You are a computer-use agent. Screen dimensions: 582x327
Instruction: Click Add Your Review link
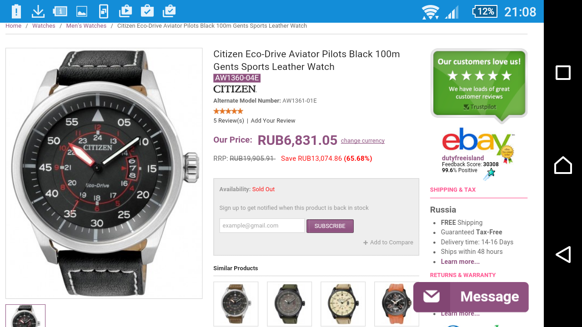click(273, 121)
